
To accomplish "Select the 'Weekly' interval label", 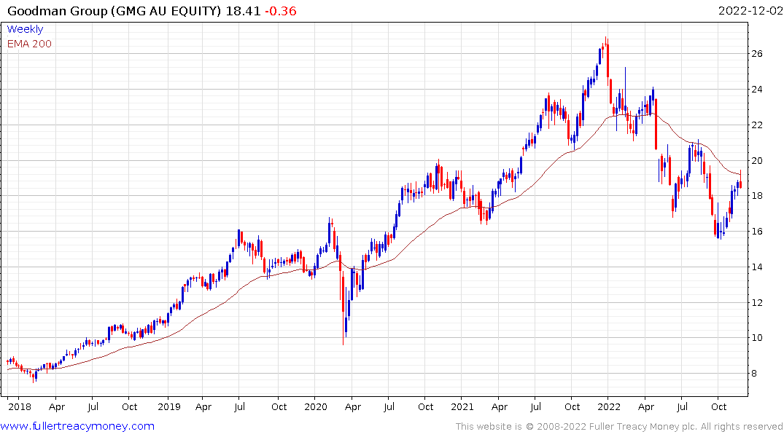I will coord(25,29).
